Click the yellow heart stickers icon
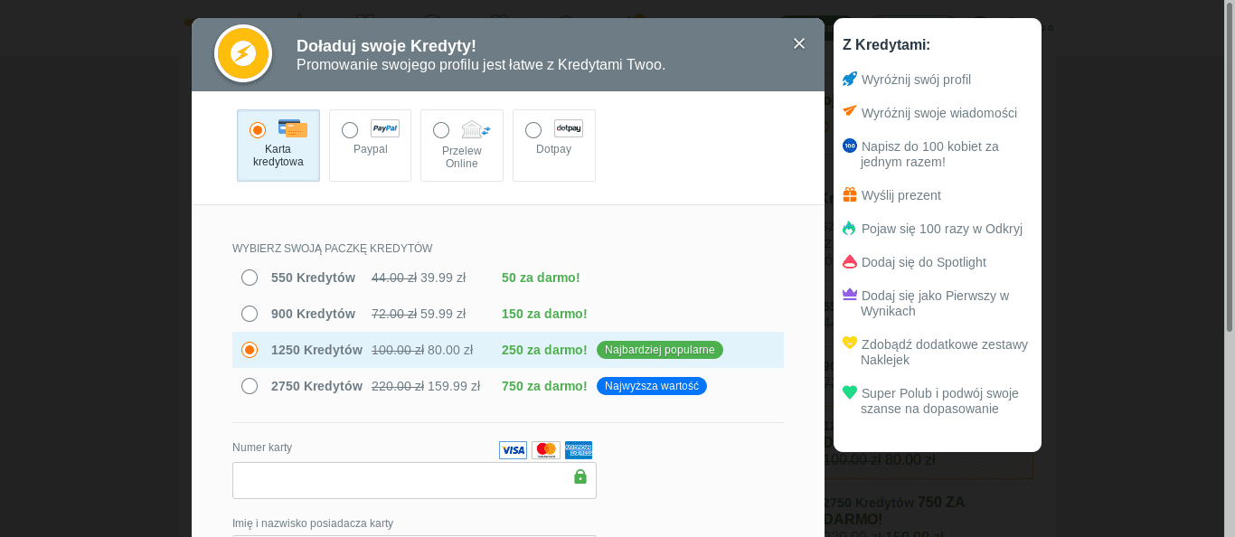This screenshot has width=1235, height=537. (850, 343)
